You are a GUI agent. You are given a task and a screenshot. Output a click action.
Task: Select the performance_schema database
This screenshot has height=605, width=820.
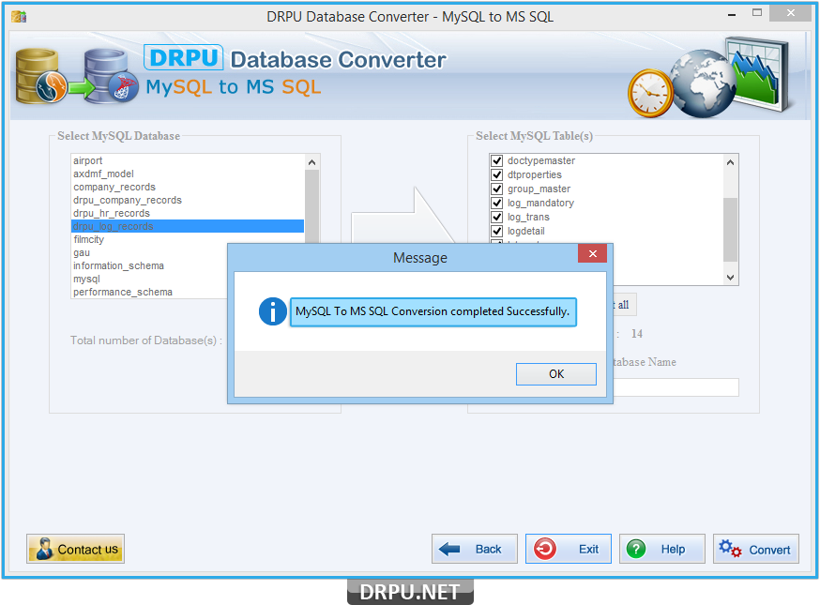click(149, 292)
